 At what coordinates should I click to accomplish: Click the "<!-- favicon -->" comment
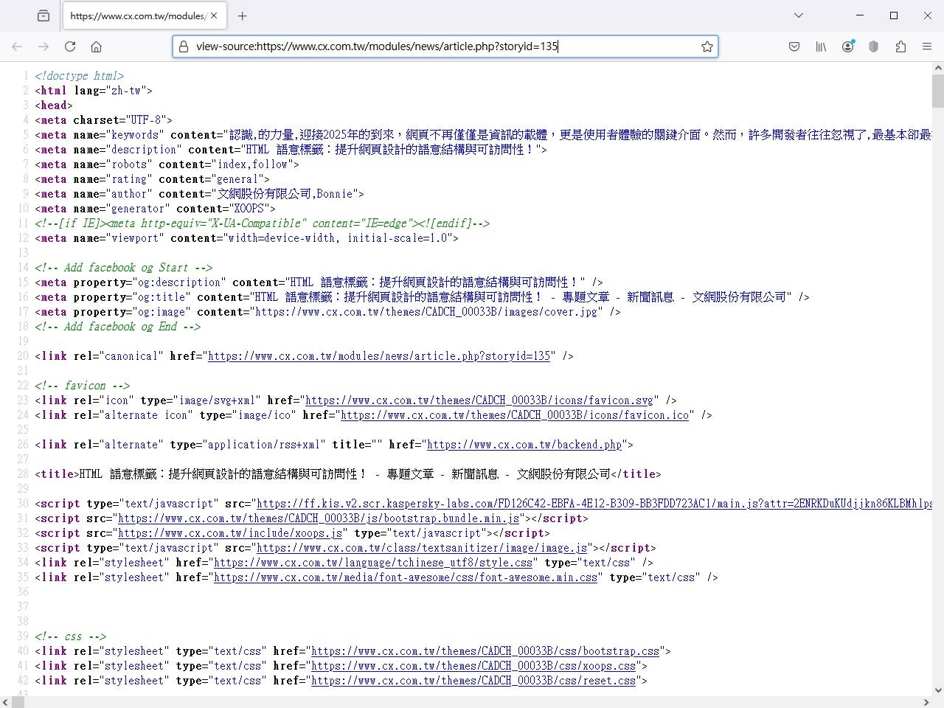82,386
